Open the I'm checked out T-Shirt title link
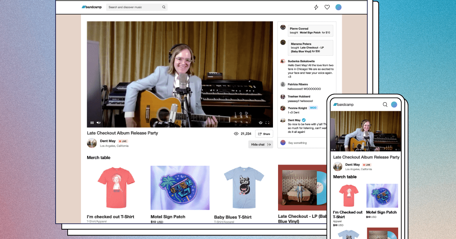The height and width of the screenshot is (239, 456). 111,217
